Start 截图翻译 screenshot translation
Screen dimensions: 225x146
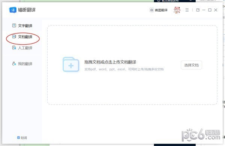point(158,10)
